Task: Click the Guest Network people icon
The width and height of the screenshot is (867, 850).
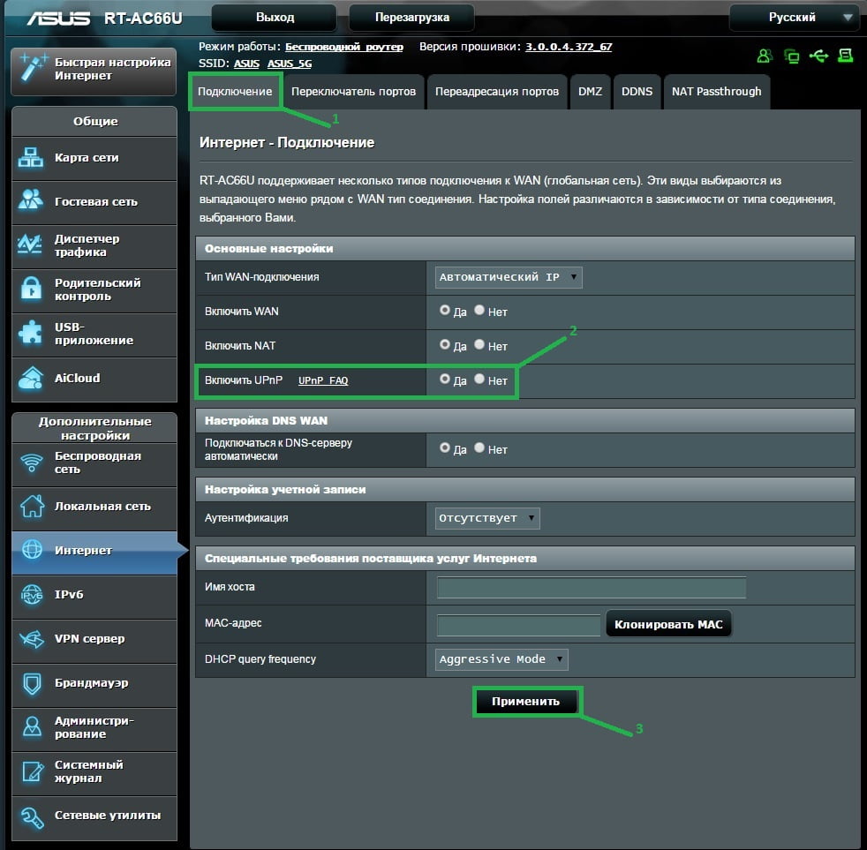Action: click(30, 200)
